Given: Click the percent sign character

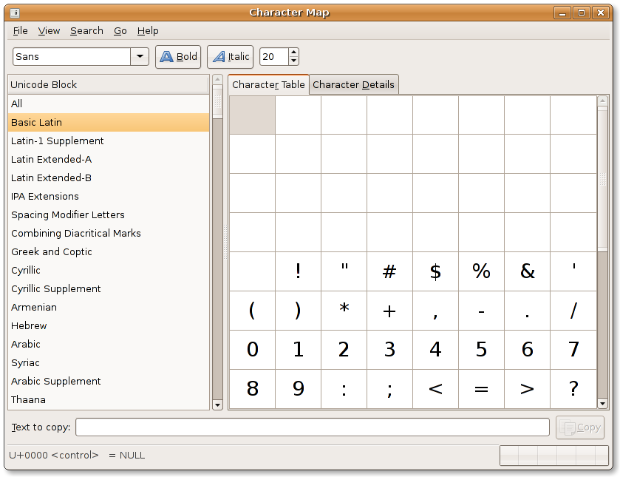Looking at the screenshot, I should pyautogui.click(x=481, y=271).
